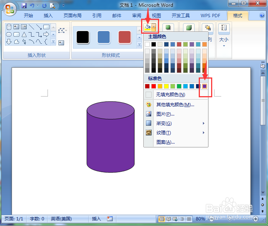Switch to outline view
The image size is (268, 226).
(x=182, y=219)
